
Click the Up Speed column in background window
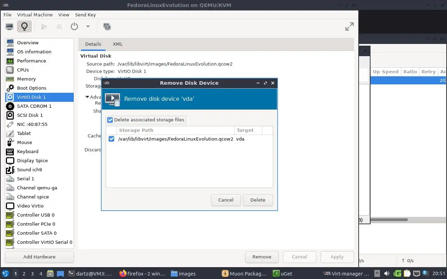[386, 71]
